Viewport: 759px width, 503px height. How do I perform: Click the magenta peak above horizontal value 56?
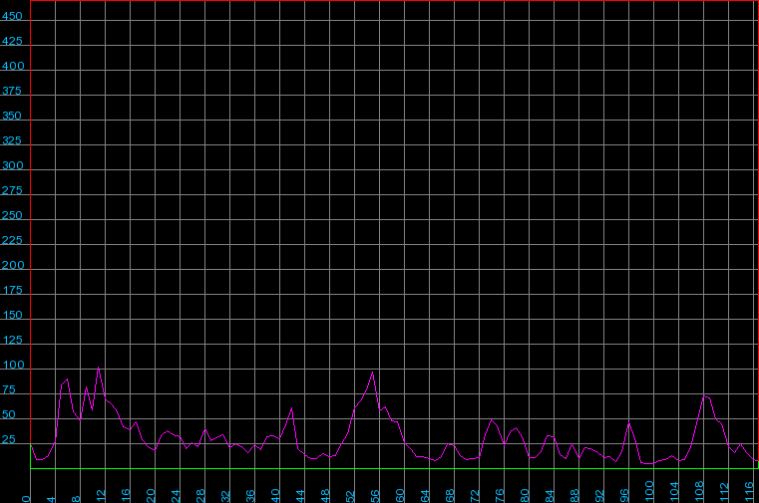coord(372,373)
